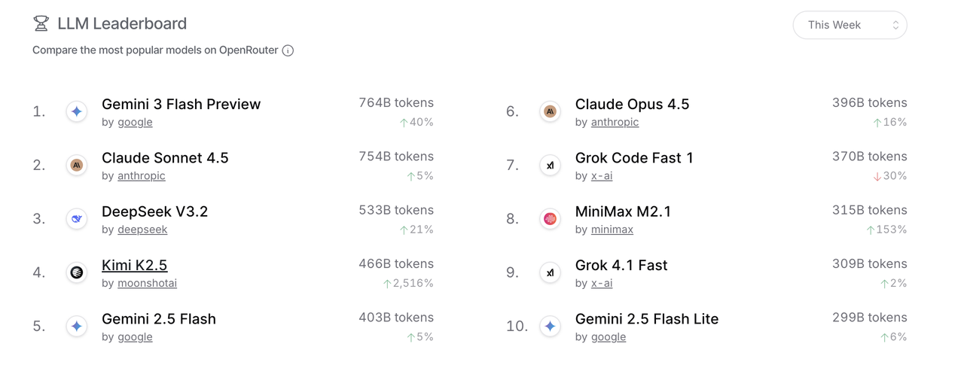The height and width of the screenshot is (374, 964).
Task: Open the moonshotai author link
Action: pyautogui.click(x=148, y=283)
